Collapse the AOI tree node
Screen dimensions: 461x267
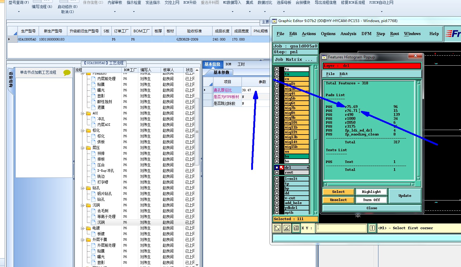coord(82,113)
